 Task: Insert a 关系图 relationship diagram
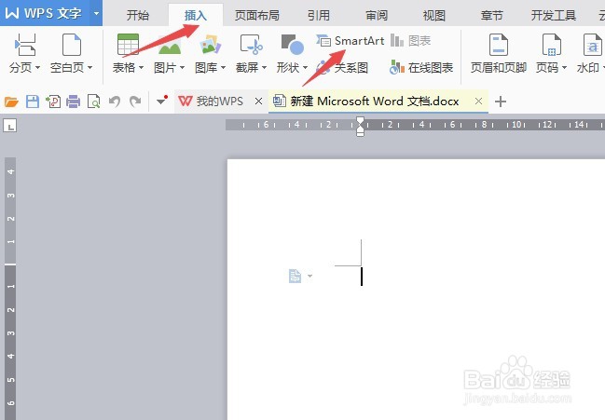[342, 68]
